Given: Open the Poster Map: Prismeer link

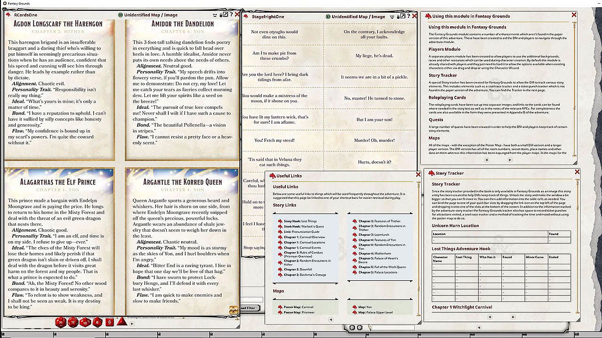Looking at the screenshot, I should click(x=299, y=312).
